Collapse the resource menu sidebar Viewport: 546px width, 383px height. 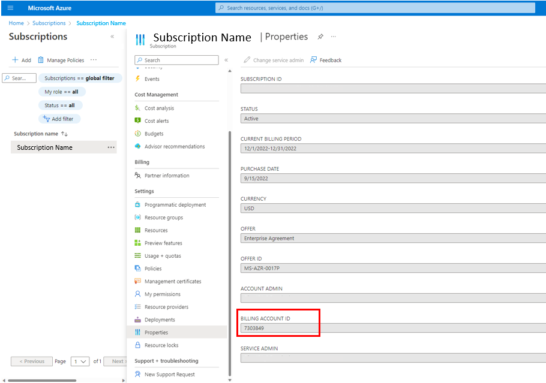click(226, 60)
